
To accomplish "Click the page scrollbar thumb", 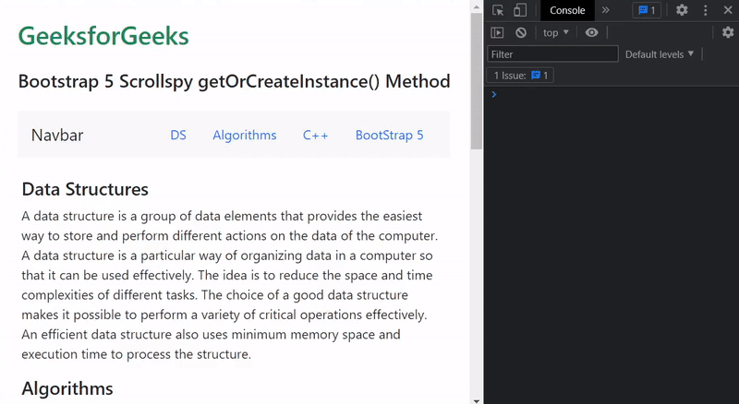I will pos(476,81).
